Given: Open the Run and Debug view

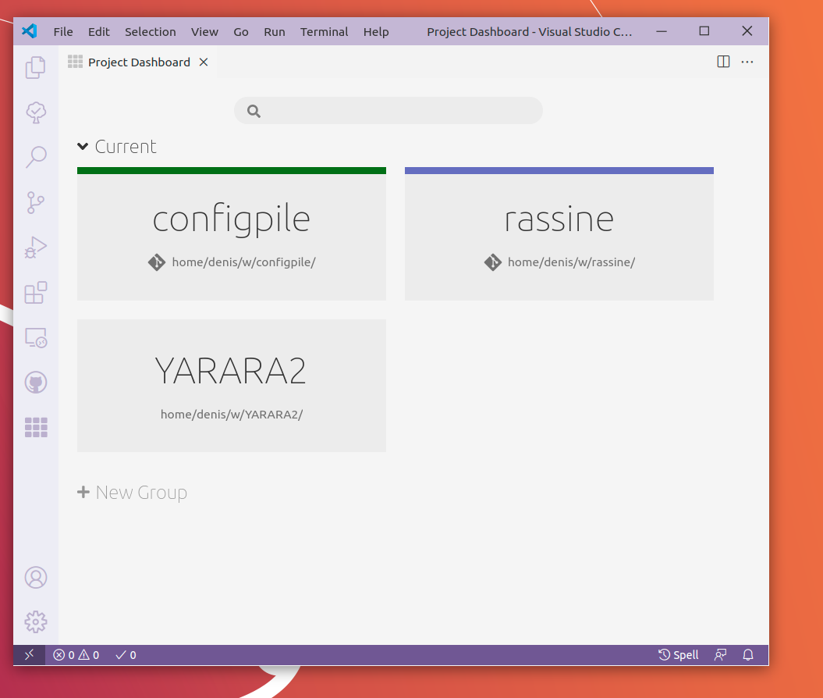Looking at the screenshot, I should click(36, 248).
